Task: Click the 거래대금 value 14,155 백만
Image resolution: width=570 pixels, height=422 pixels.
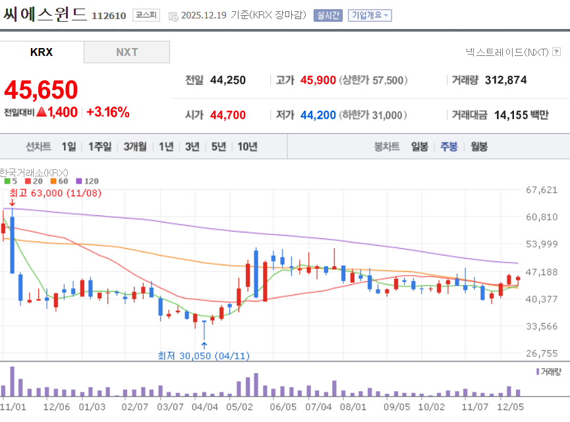Action: pos(521,115)
